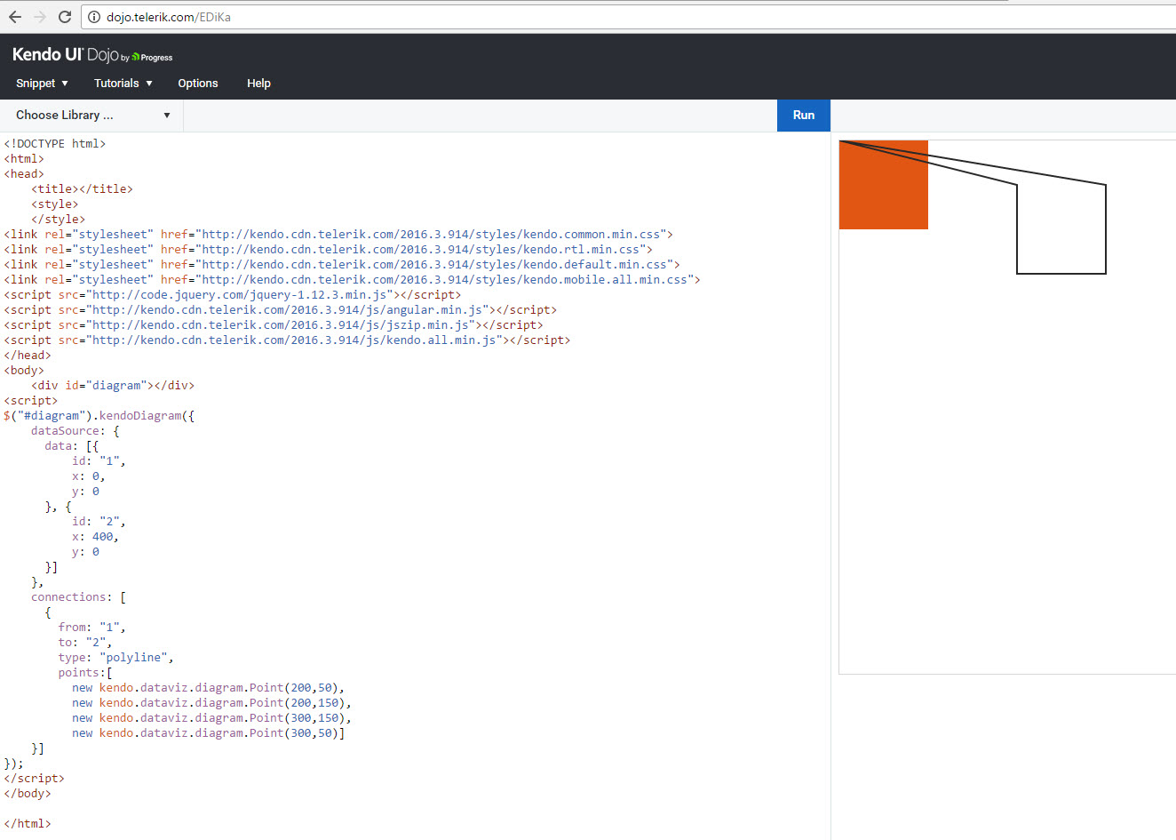Click the '<body>' opening tag line

click(x=24, y=371)
